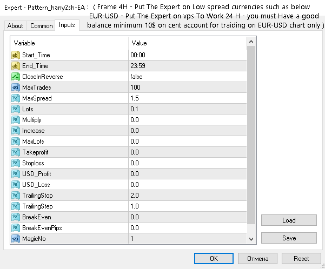Click the string icon beside Start_Time
The image size is (325, 269).
tap(16, 55)
